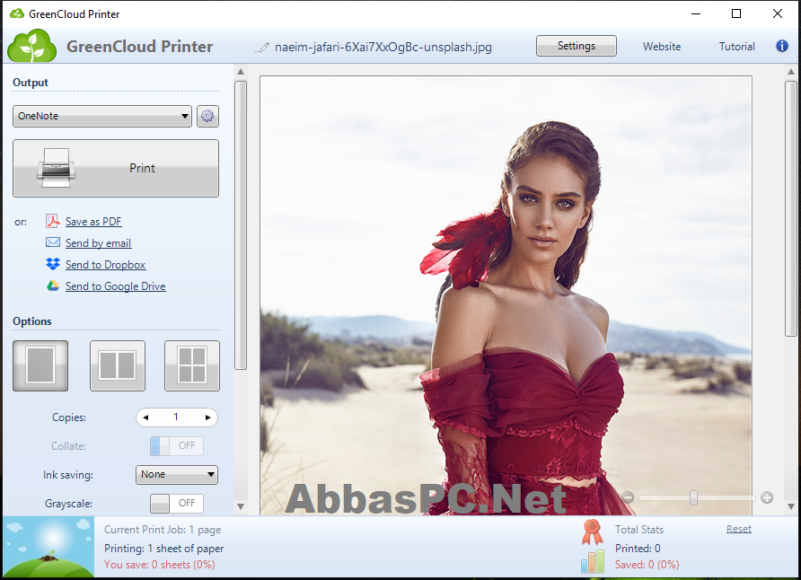Click the 'Saved: 0 (0%)' stat
Viewport: 801px width, 580px height.
(647, 565)
